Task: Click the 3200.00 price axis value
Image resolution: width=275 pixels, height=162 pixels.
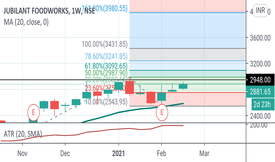Action: point(260,64)
